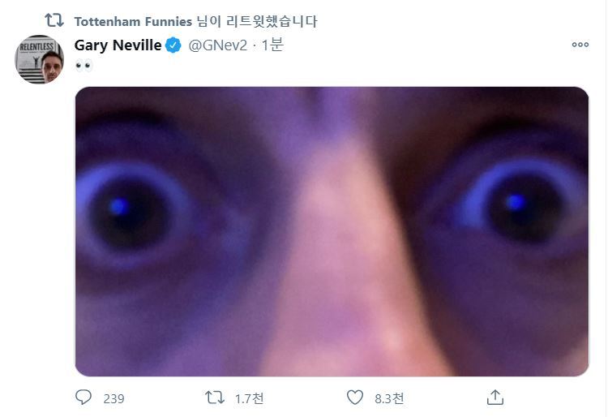
Task: Open the three-dot more options menu
Action: tap(580, 45)
